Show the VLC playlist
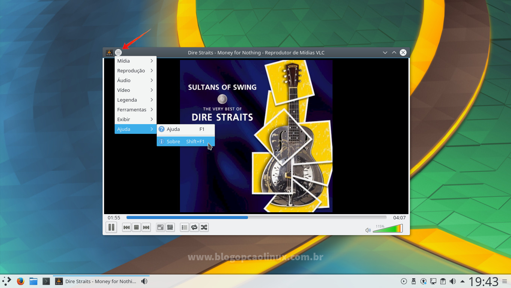511x288 pixels. pos(184,227)
